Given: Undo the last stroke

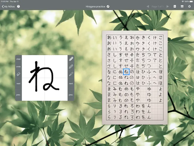Looking at the screenshot, I should [x=18, y=67].
